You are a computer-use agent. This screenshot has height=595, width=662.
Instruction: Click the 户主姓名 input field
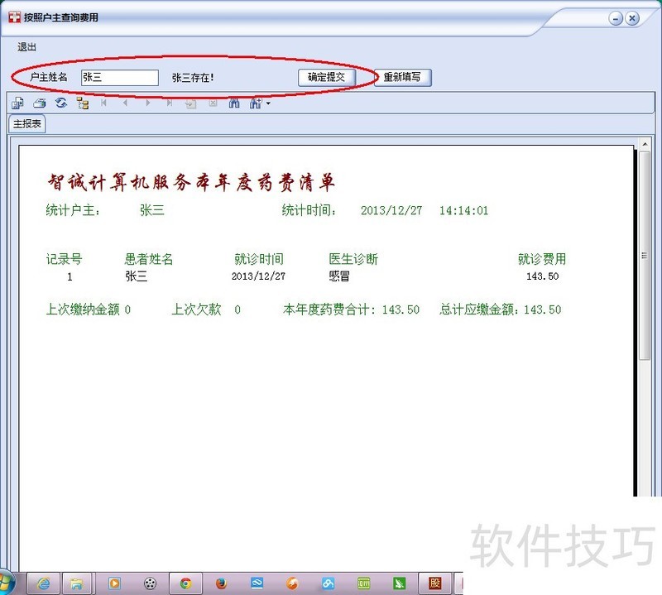point(120,77)
